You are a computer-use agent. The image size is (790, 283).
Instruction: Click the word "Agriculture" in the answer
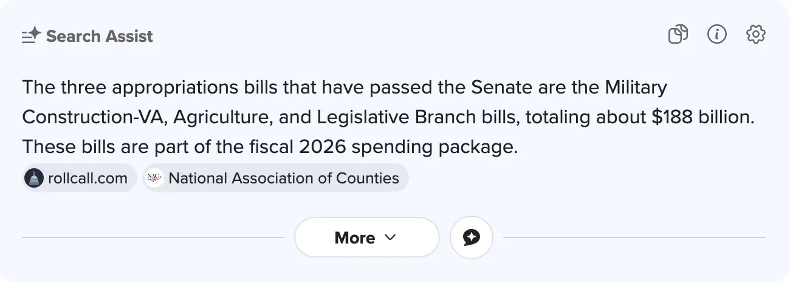tap(221, 117)
